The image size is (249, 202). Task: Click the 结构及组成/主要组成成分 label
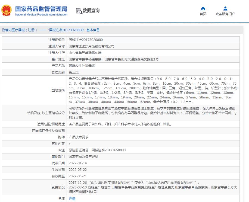[46, 113]
